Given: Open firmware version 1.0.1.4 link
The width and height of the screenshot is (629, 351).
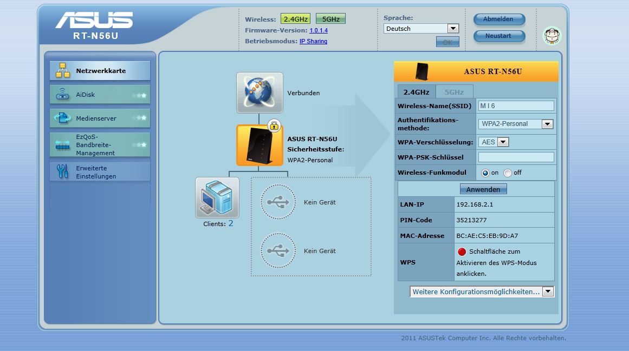Looking at the screenshot, I should click(319, 30).
